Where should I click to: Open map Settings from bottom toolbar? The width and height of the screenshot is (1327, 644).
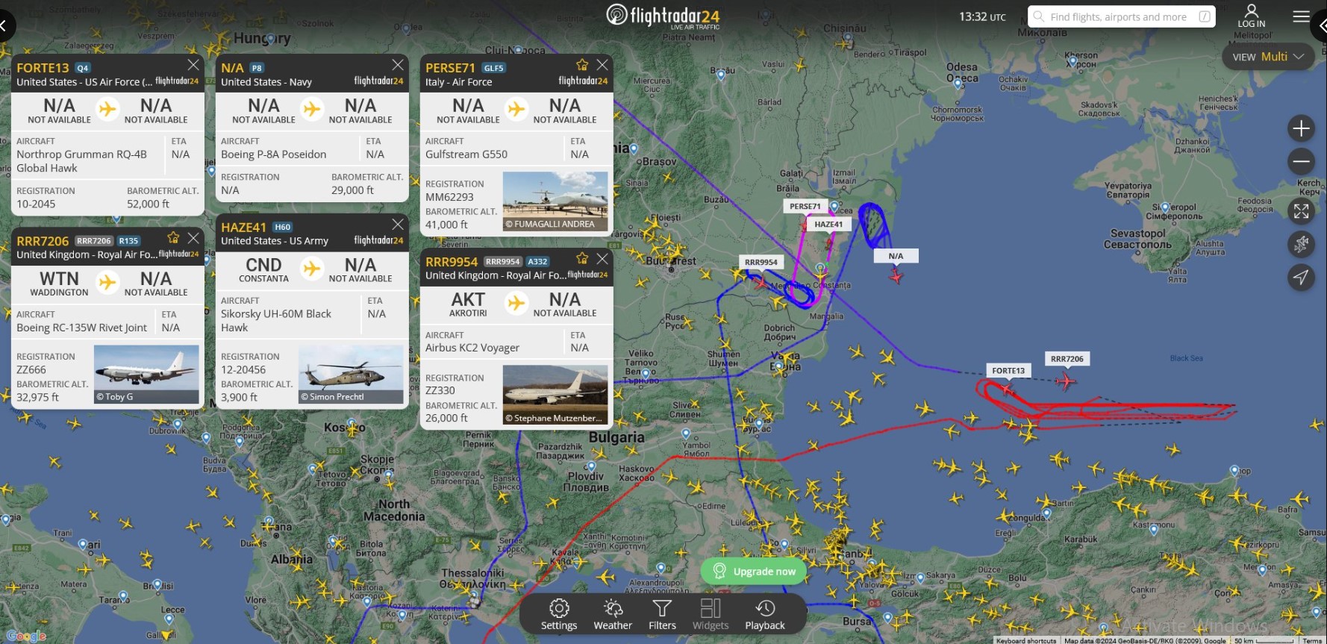tap(559, 614)
